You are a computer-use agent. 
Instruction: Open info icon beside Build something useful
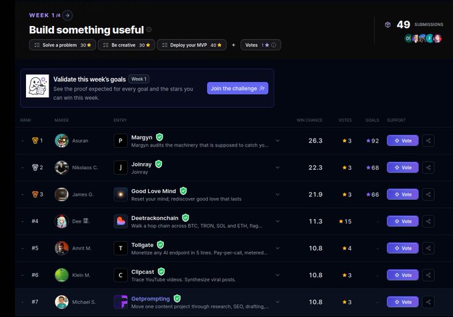coord(149,29)
